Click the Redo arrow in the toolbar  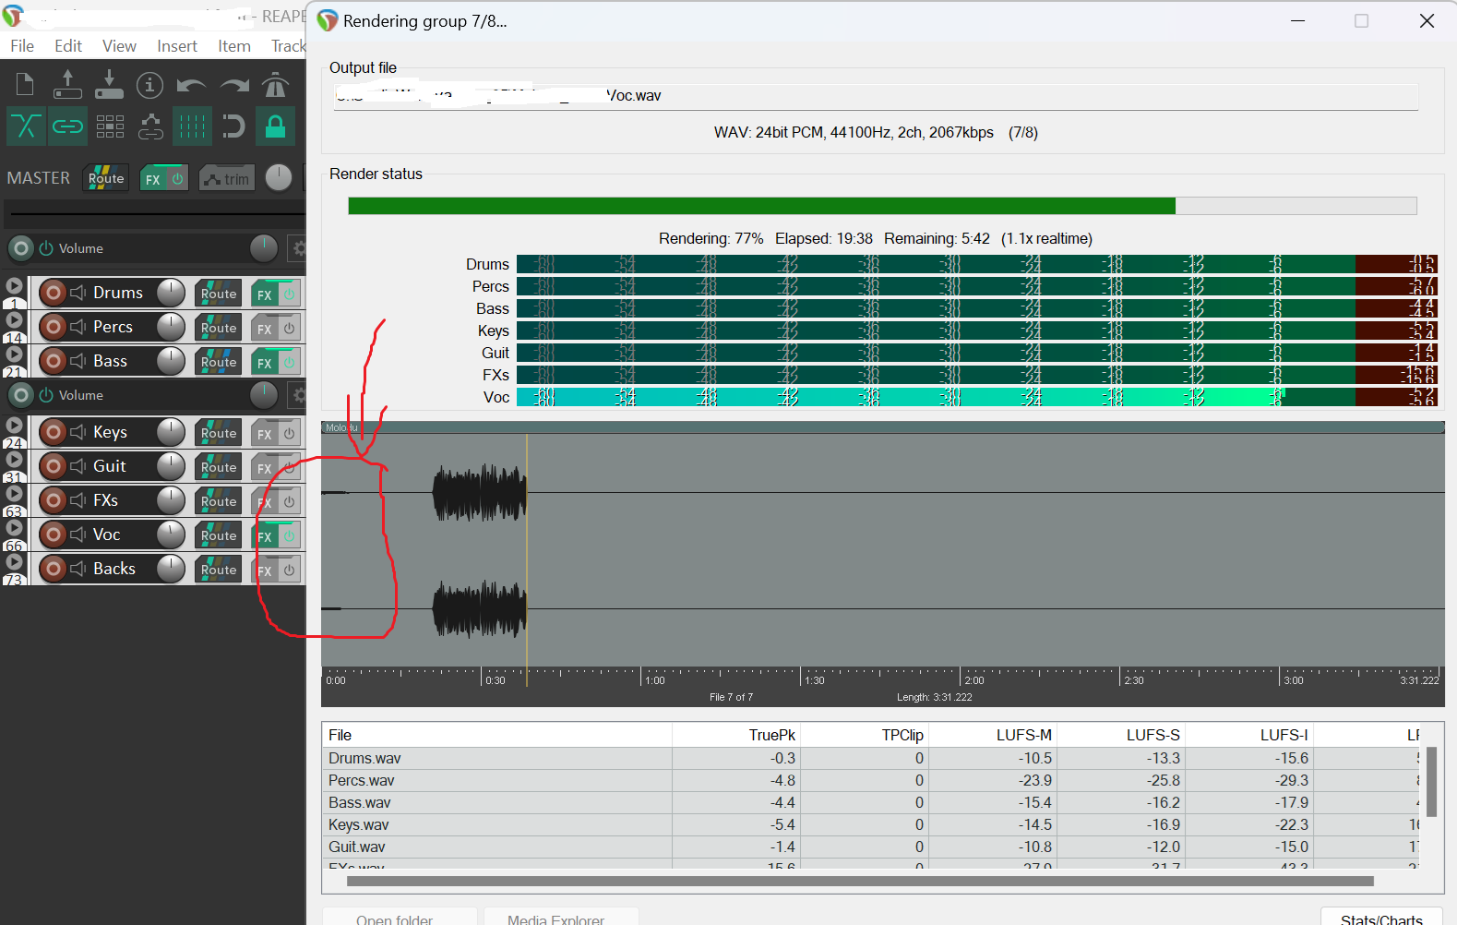pyautogui.click(x=234, y=86)
